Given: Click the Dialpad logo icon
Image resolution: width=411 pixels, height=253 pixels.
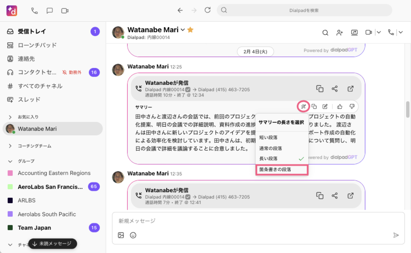Looking at the screenshot, I should click(12, 11).
